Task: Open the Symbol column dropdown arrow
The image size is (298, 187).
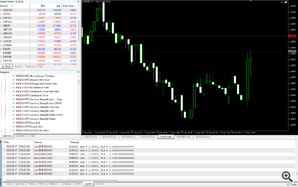Action: 12,6
